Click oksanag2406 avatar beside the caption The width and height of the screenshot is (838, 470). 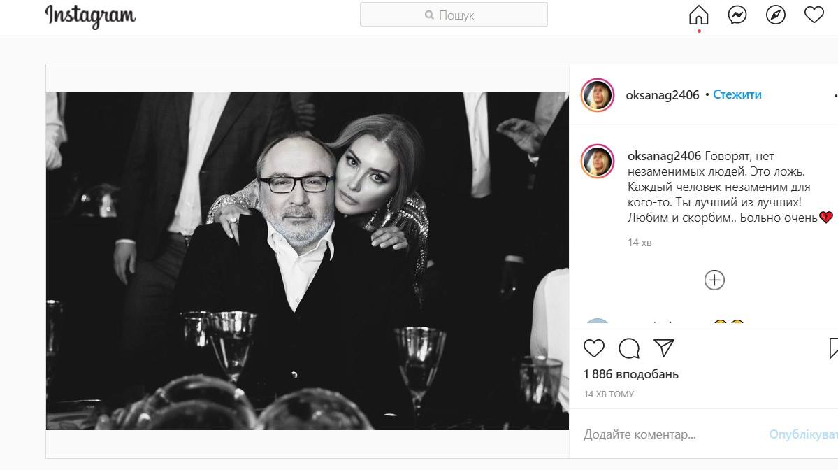[598, 162]
